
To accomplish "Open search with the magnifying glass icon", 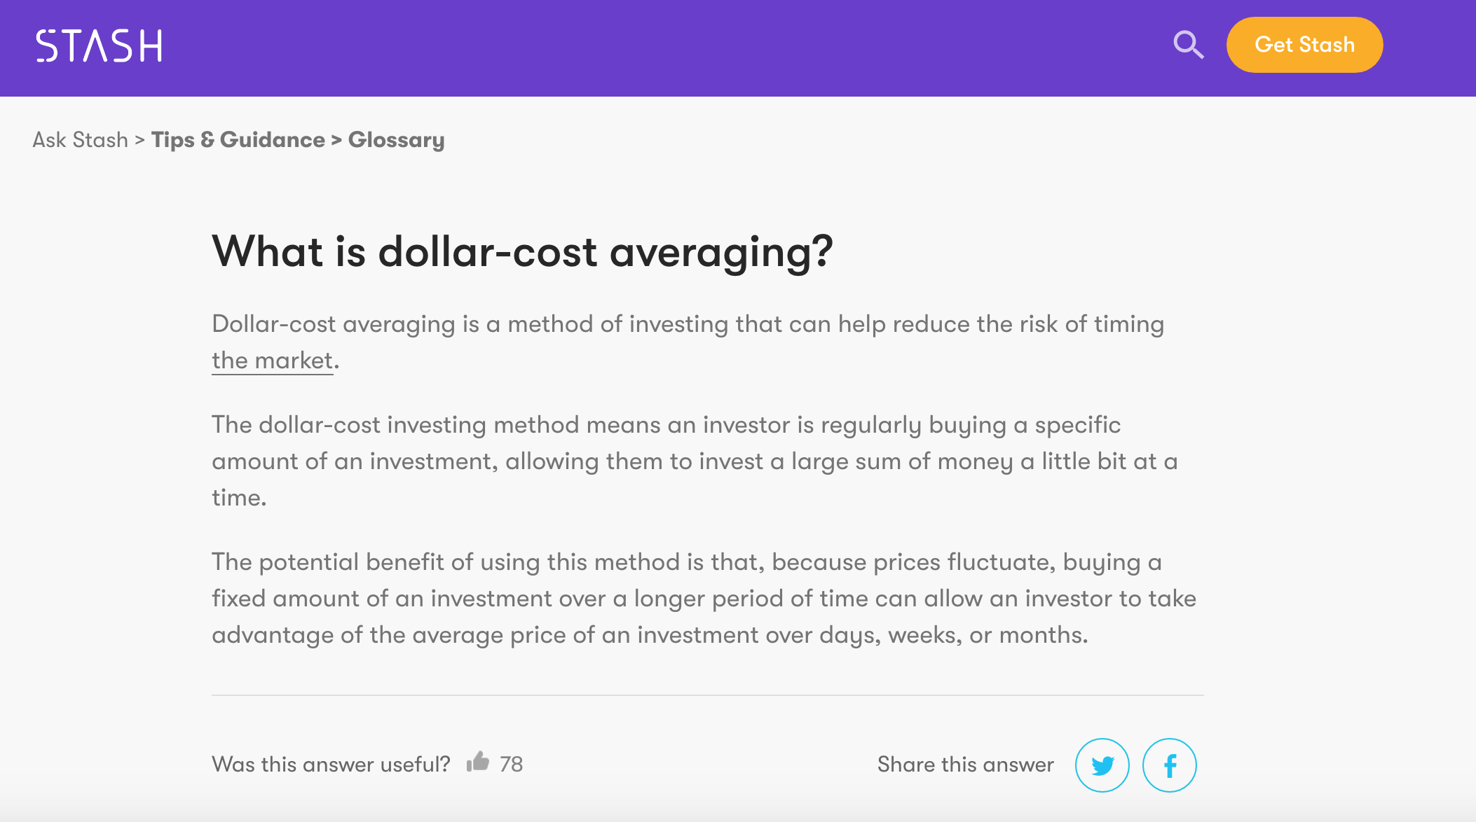I will [1188, 46].
